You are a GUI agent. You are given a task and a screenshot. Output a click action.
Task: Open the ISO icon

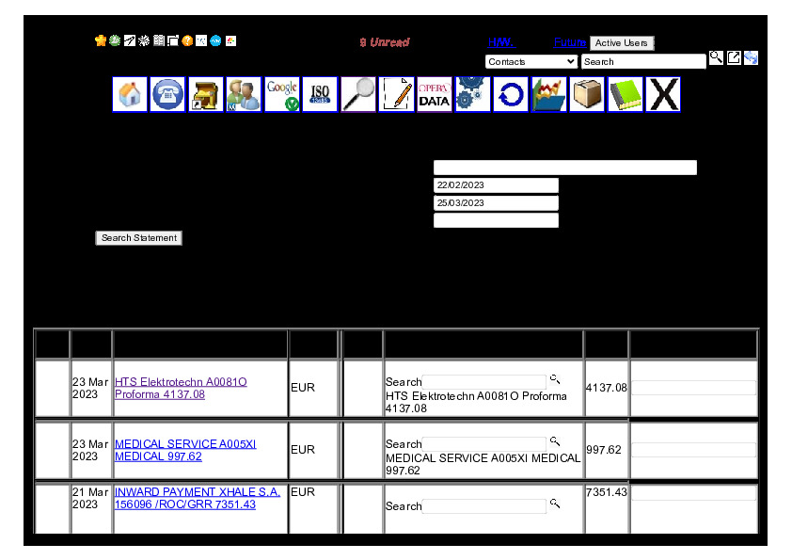pyautogui.click(x=320, y=95)
